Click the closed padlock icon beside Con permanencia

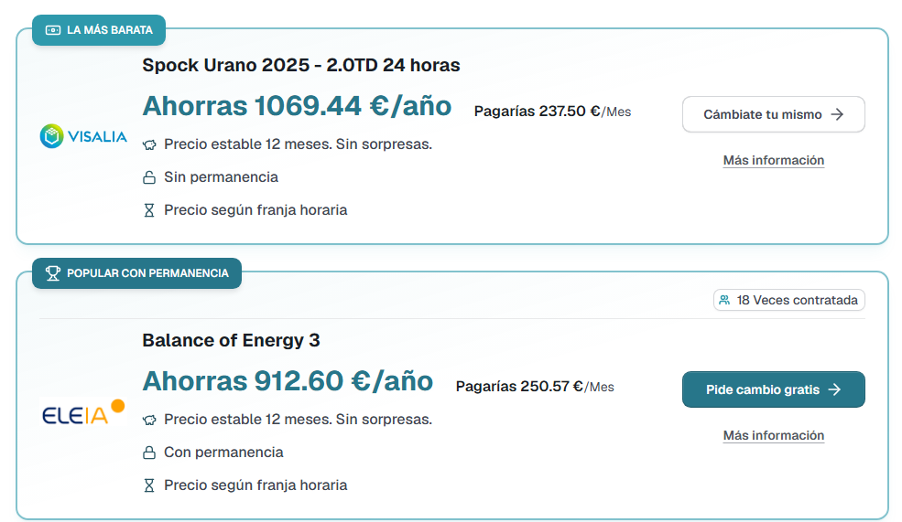pyautogui.click(x=149, y=453)
